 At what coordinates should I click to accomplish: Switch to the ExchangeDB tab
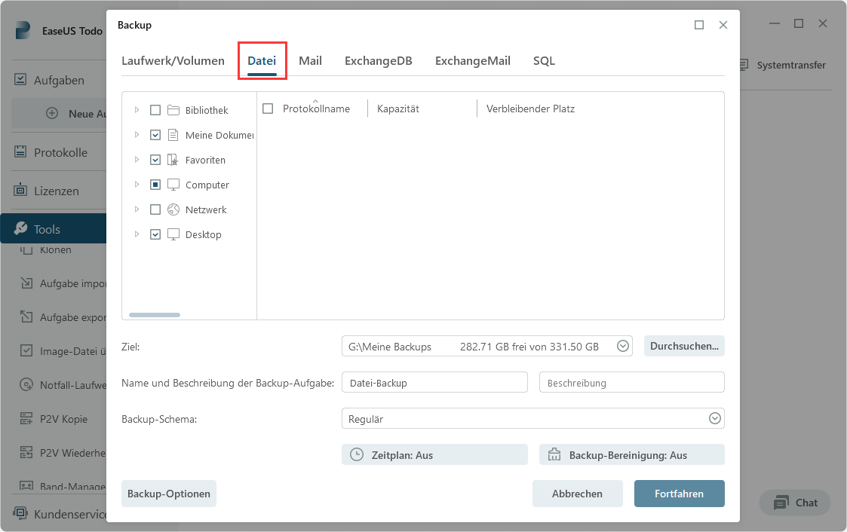(378, 61)
